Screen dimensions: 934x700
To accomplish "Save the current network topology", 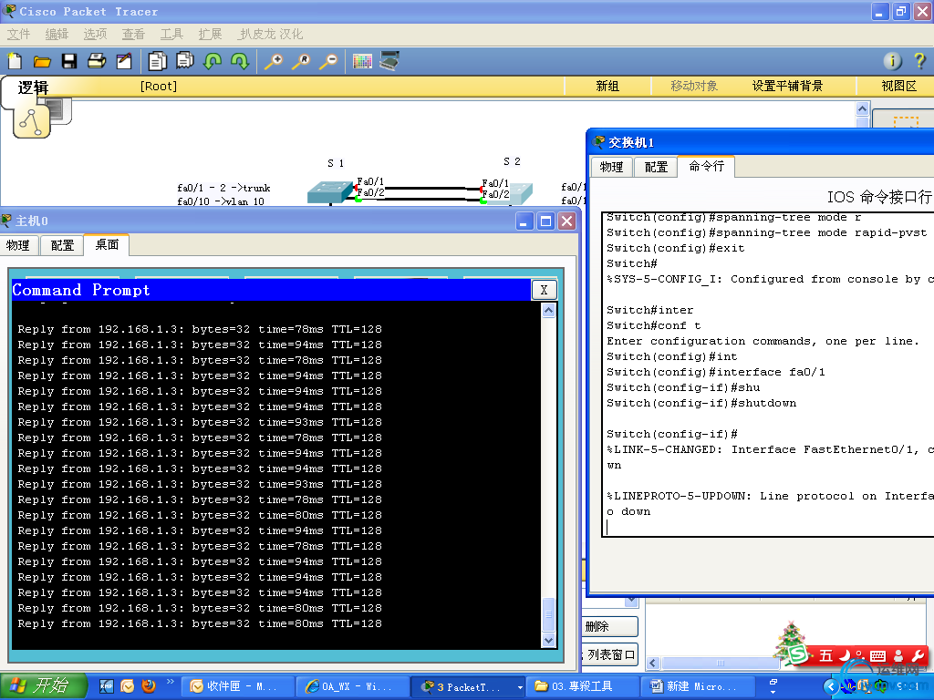I will point(69,61).
